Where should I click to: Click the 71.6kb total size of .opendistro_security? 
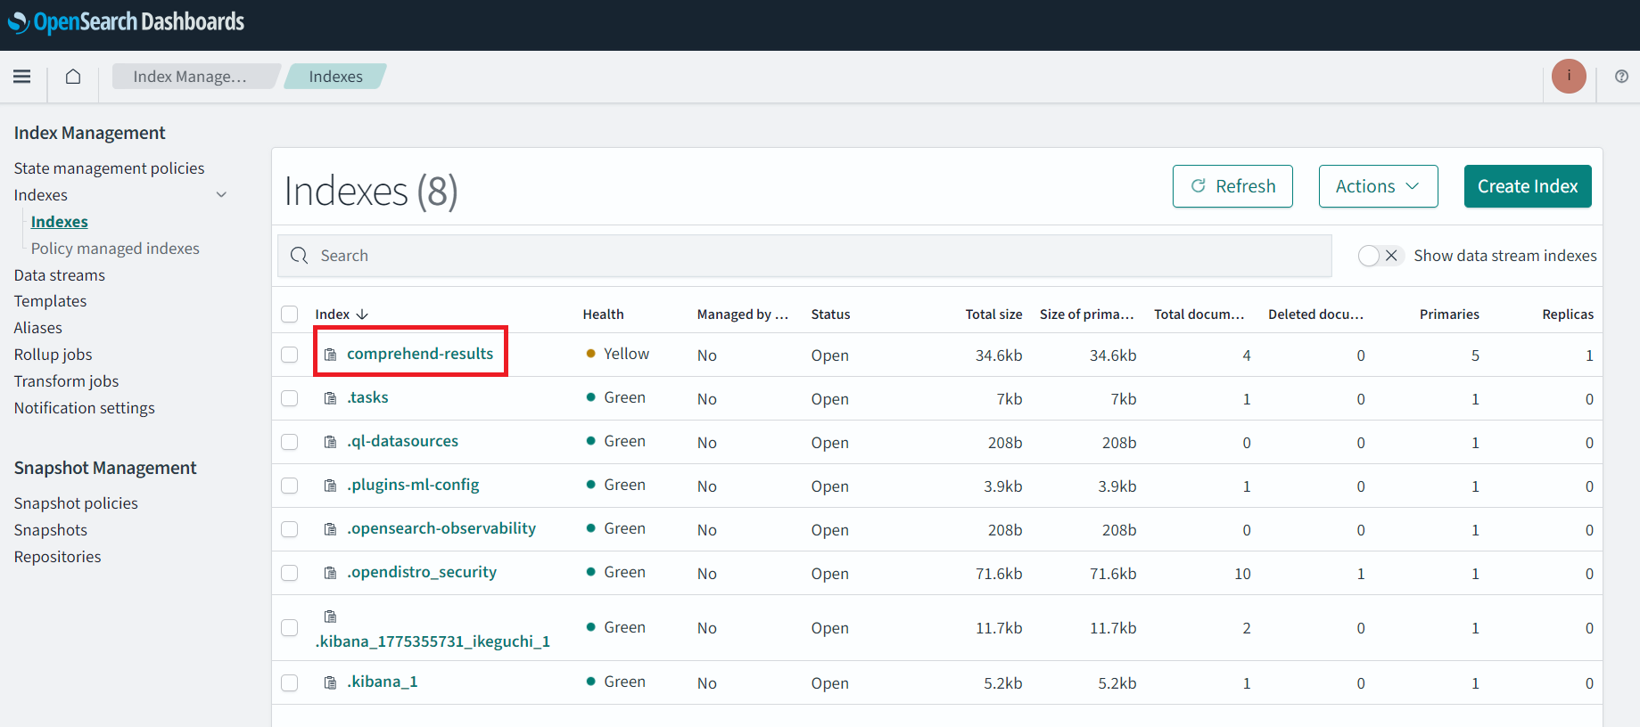pos(999,574)
